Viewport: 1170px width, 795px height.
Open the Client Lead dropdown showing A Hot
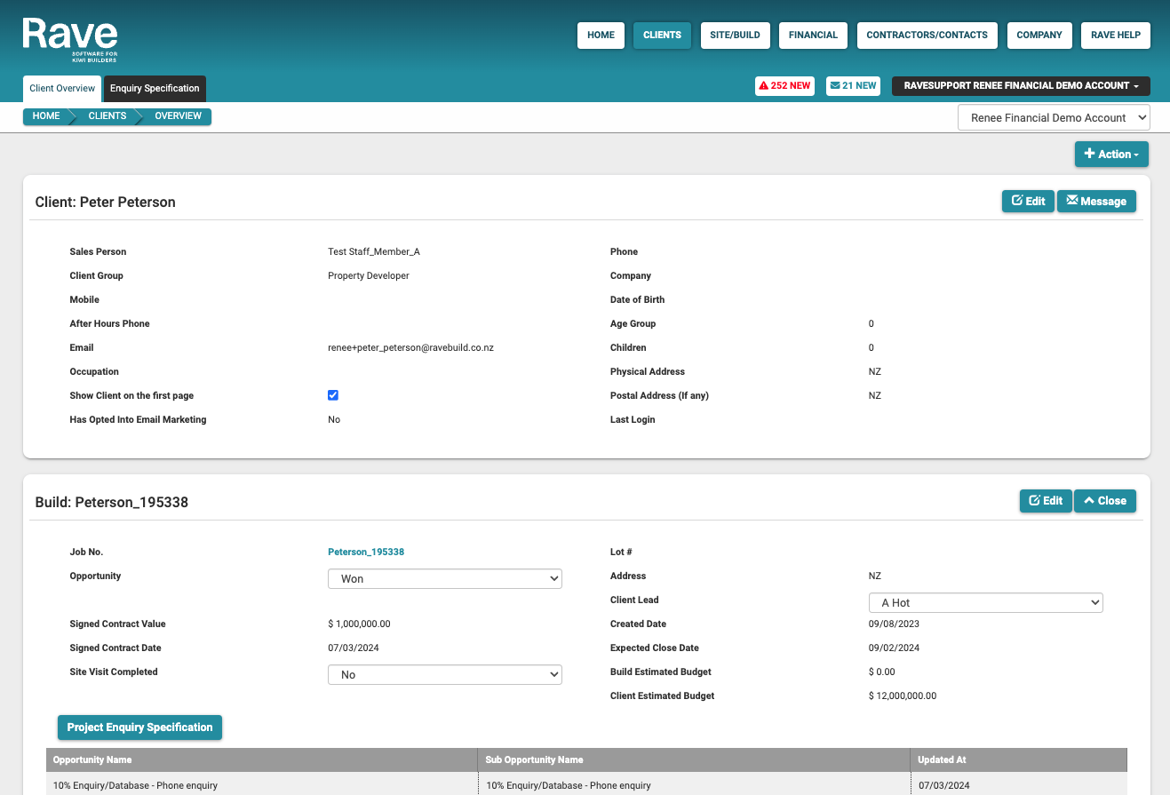point(985,602)
